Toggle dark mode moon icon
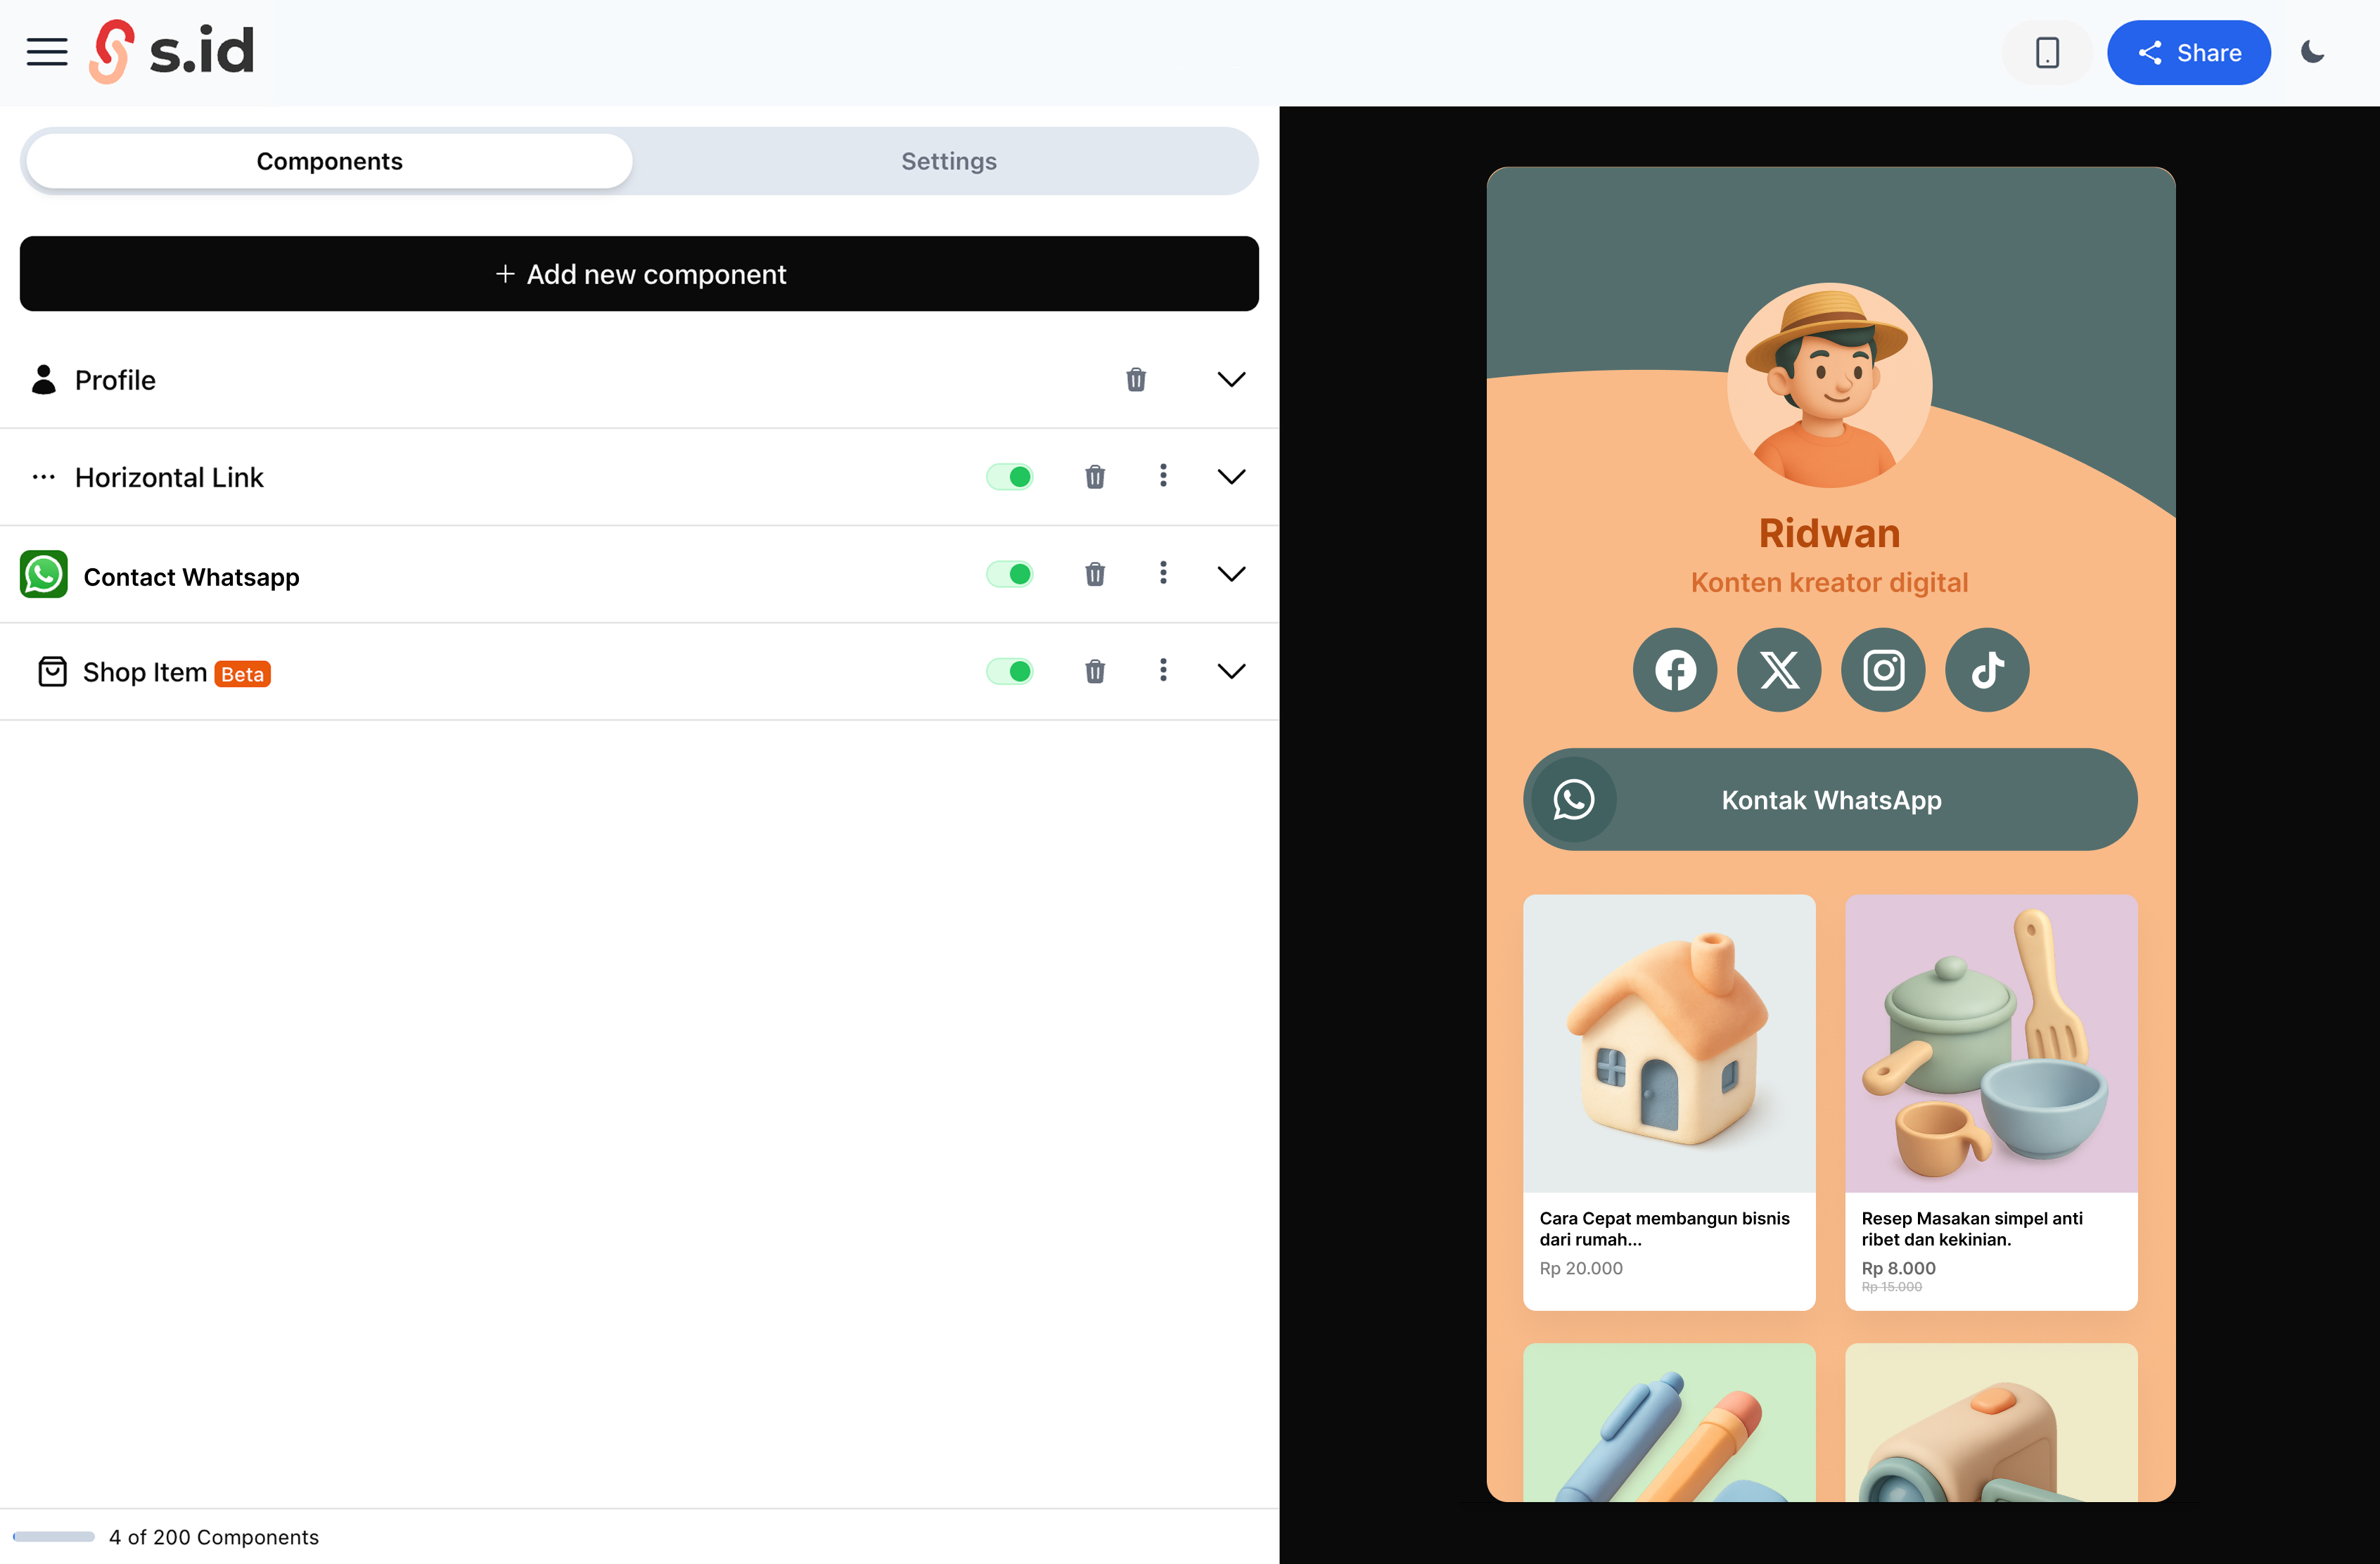 (x=2312, y=52)
